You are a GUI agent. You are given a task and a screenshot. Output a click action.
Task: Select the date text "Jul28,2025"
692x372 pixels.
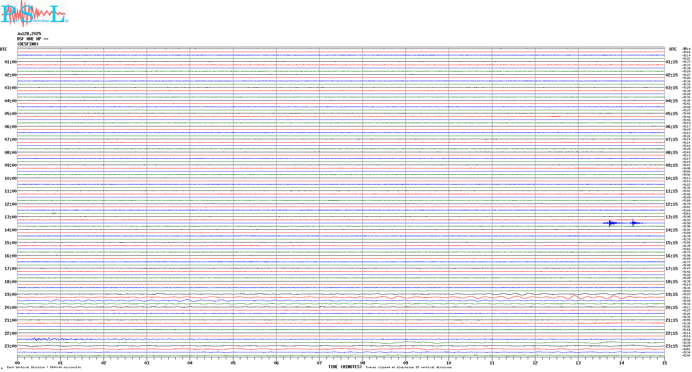[29, 34]
